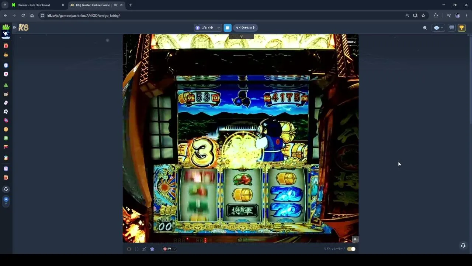Open the gold crown VIP sidebar icon
This screenshot has width=472, height=266.
(x=6, y=55)
